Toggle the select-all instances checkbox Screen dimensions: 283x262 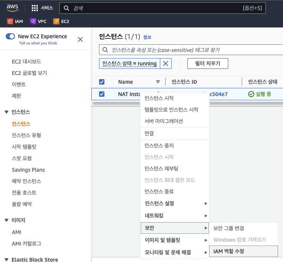click(102, 82)
